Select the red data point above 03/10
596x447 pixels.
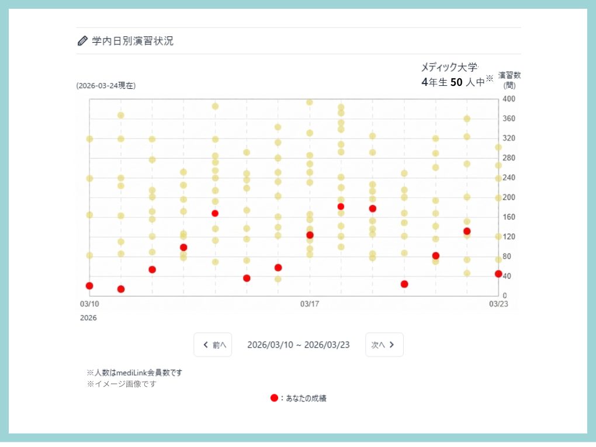tap(89, 286)
